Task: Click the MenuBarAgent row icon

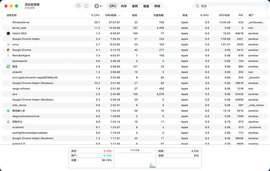Action: 8,55
